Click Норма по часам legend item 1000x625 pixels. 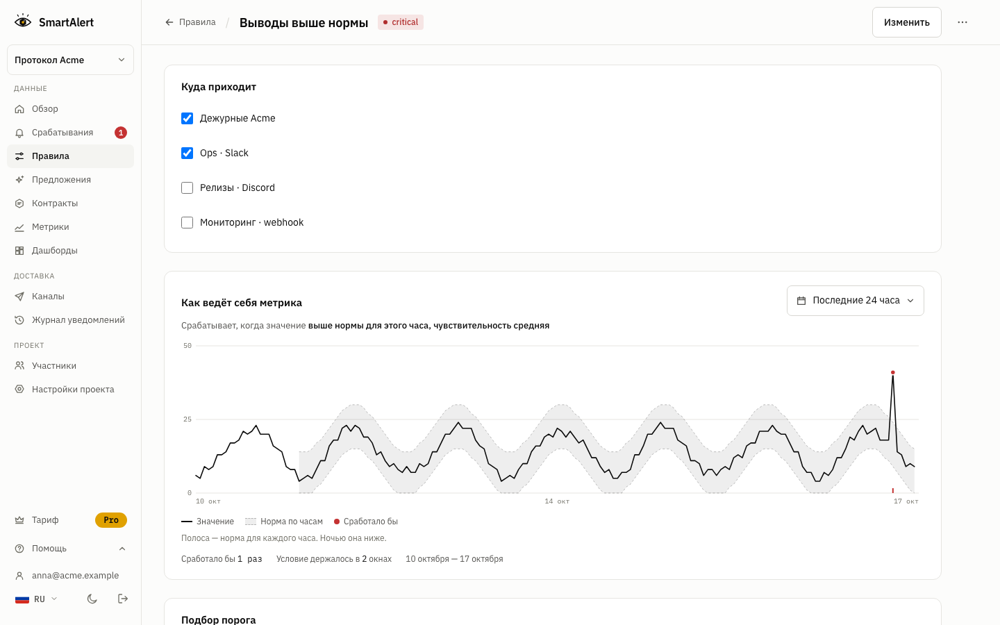(x=284, y=522)
